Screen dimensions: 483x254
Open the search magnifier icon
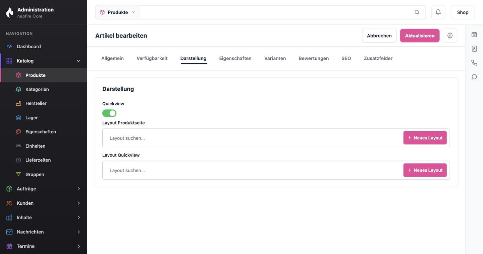(417, 12)
